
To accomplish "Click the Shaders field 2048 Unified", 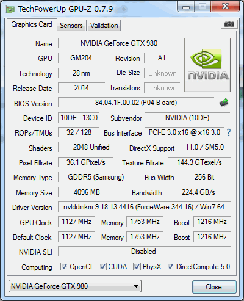I will pyautogui.click(x=91, y=147).
